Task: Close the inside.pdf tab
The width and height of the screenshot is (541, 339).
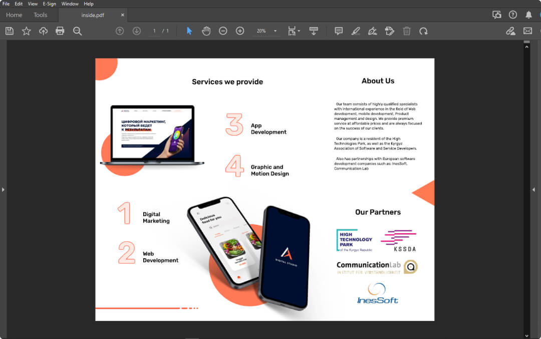Action: point(123,15)
